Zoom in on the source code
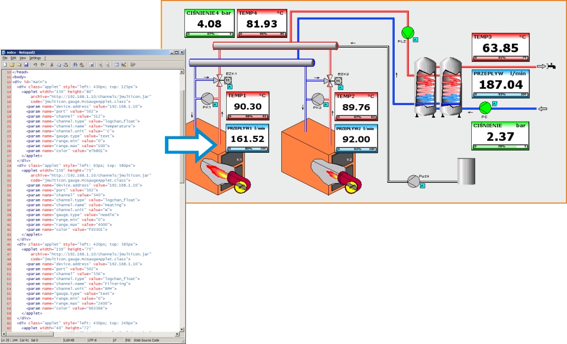The height and width of the screenshot is (344, 567). click(100, 64)
